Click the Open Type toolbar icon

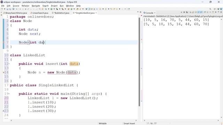pyautogui.click(x=77, y=9)
